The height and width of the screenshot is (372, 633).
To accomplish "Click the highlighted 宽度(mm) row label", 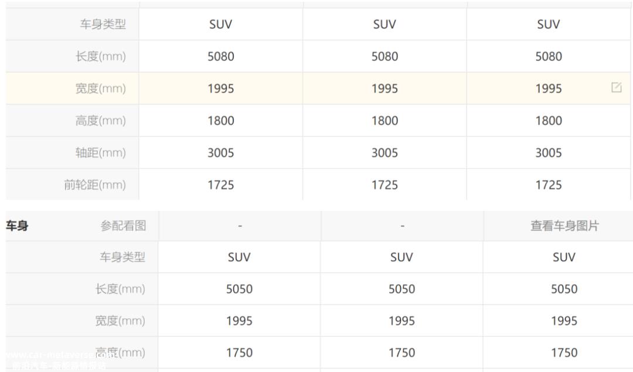I will click(101, 88).
